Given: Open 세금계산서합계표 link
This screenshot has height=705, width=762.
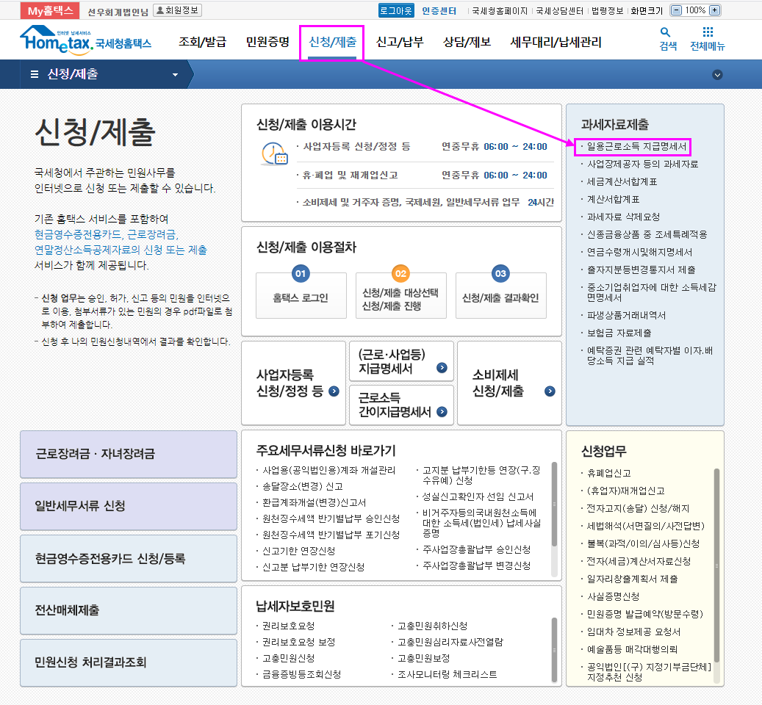Looking at the screenshot, I should [x=622, y=181].
